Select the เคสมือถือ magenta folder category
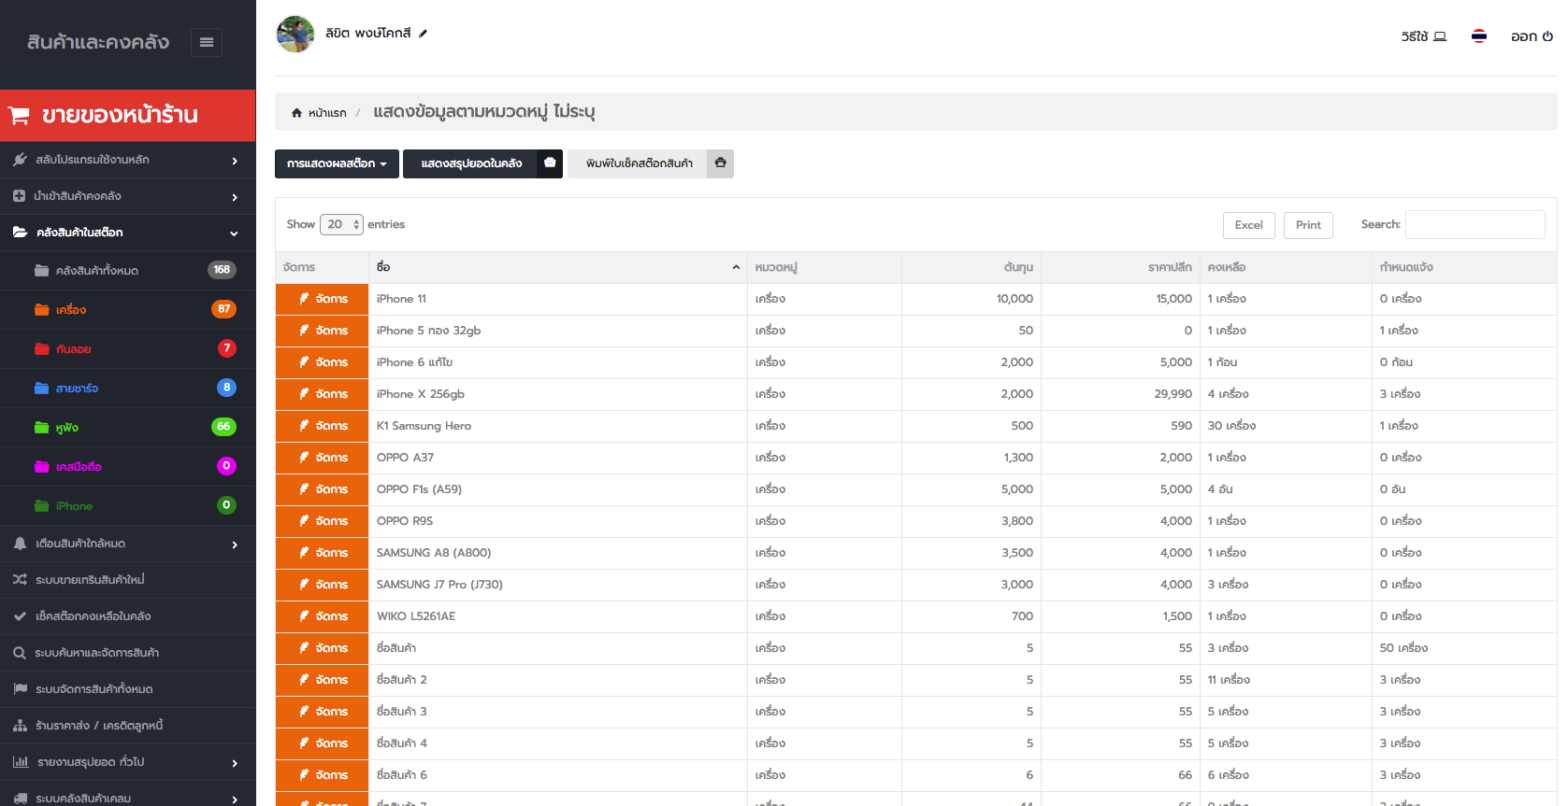 point(127,467)
